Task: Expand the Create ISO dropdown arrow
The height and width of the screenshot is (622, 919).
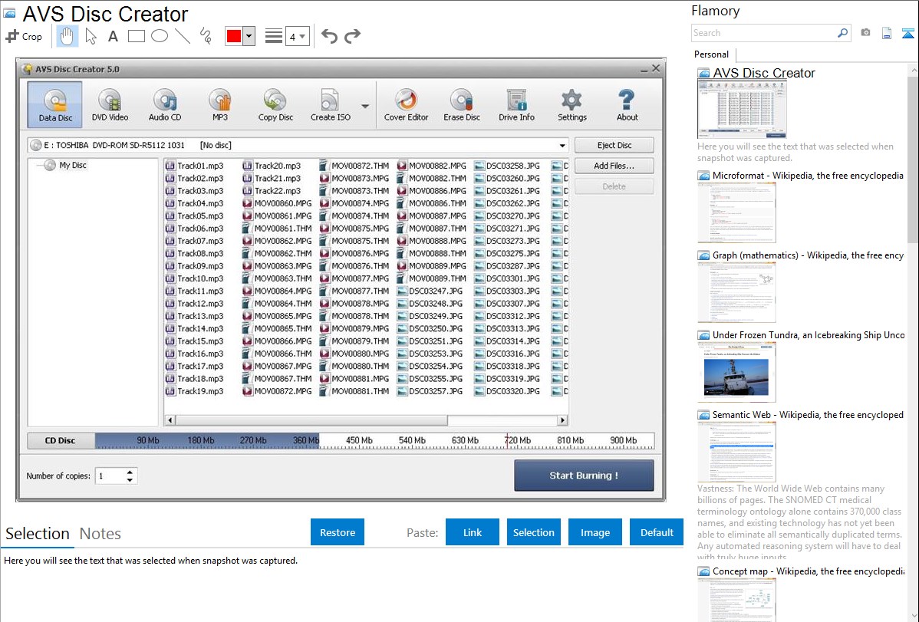Action: pos(365,106)
